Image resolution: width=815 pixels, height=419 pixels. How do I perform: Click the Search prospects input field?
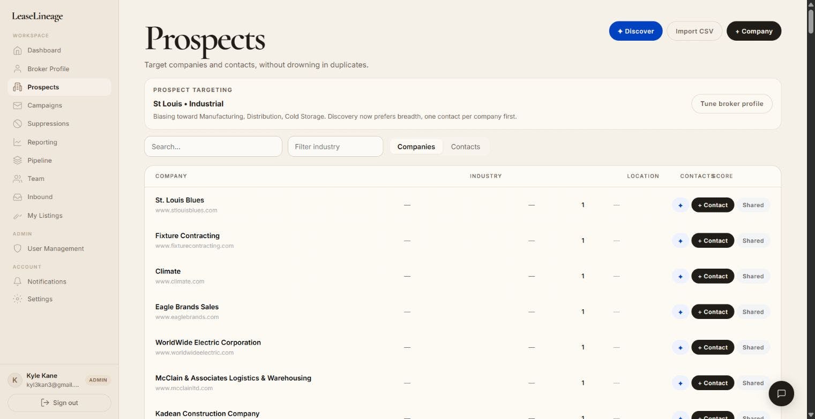click(213, 147)
